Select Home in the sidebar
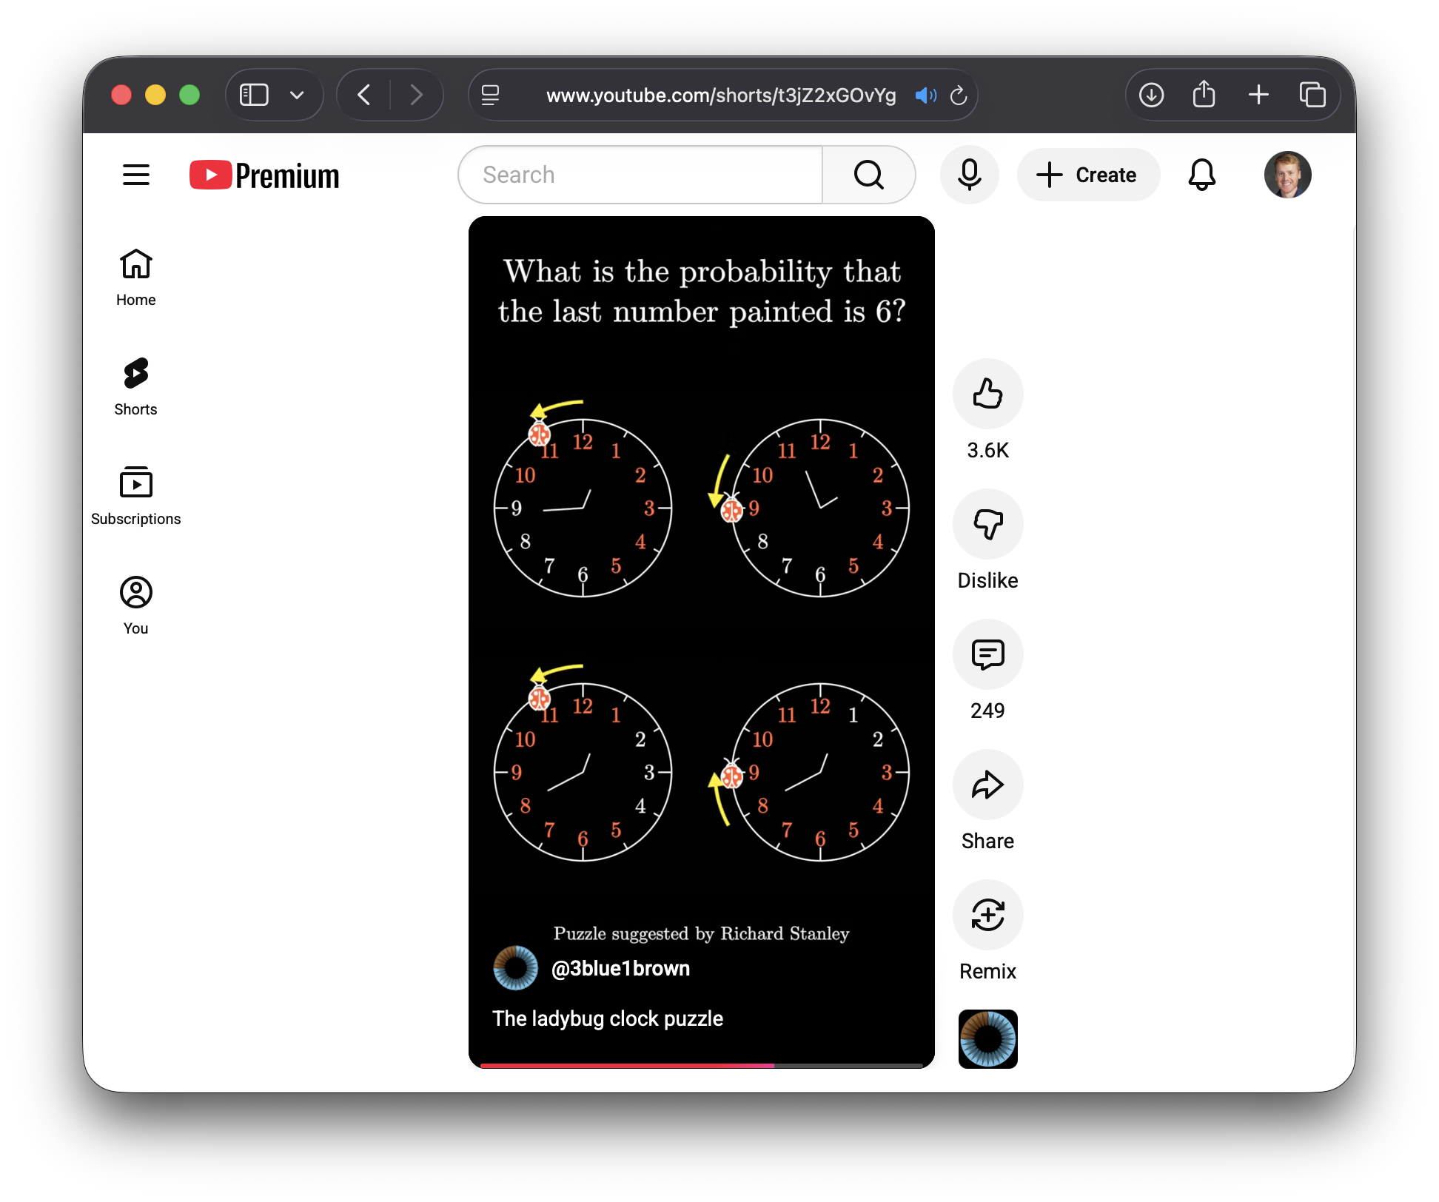 [135, 276]
